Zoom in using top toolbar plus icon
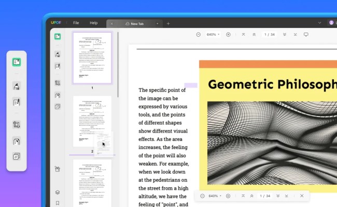This screenshot has width=337, height=207. coord(228,35)
